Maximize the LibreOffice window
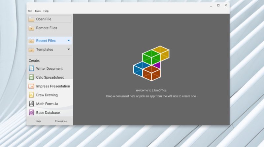The image size is (264, 147). [x=218, y=5]
